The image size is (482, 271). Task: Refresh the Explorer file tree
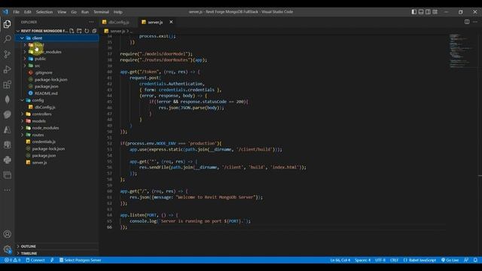point(87,31)
